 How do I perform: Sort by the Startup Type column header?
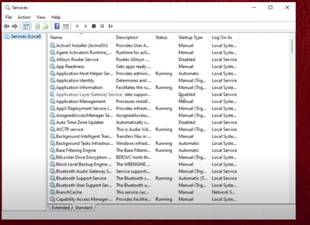[193, 37]
